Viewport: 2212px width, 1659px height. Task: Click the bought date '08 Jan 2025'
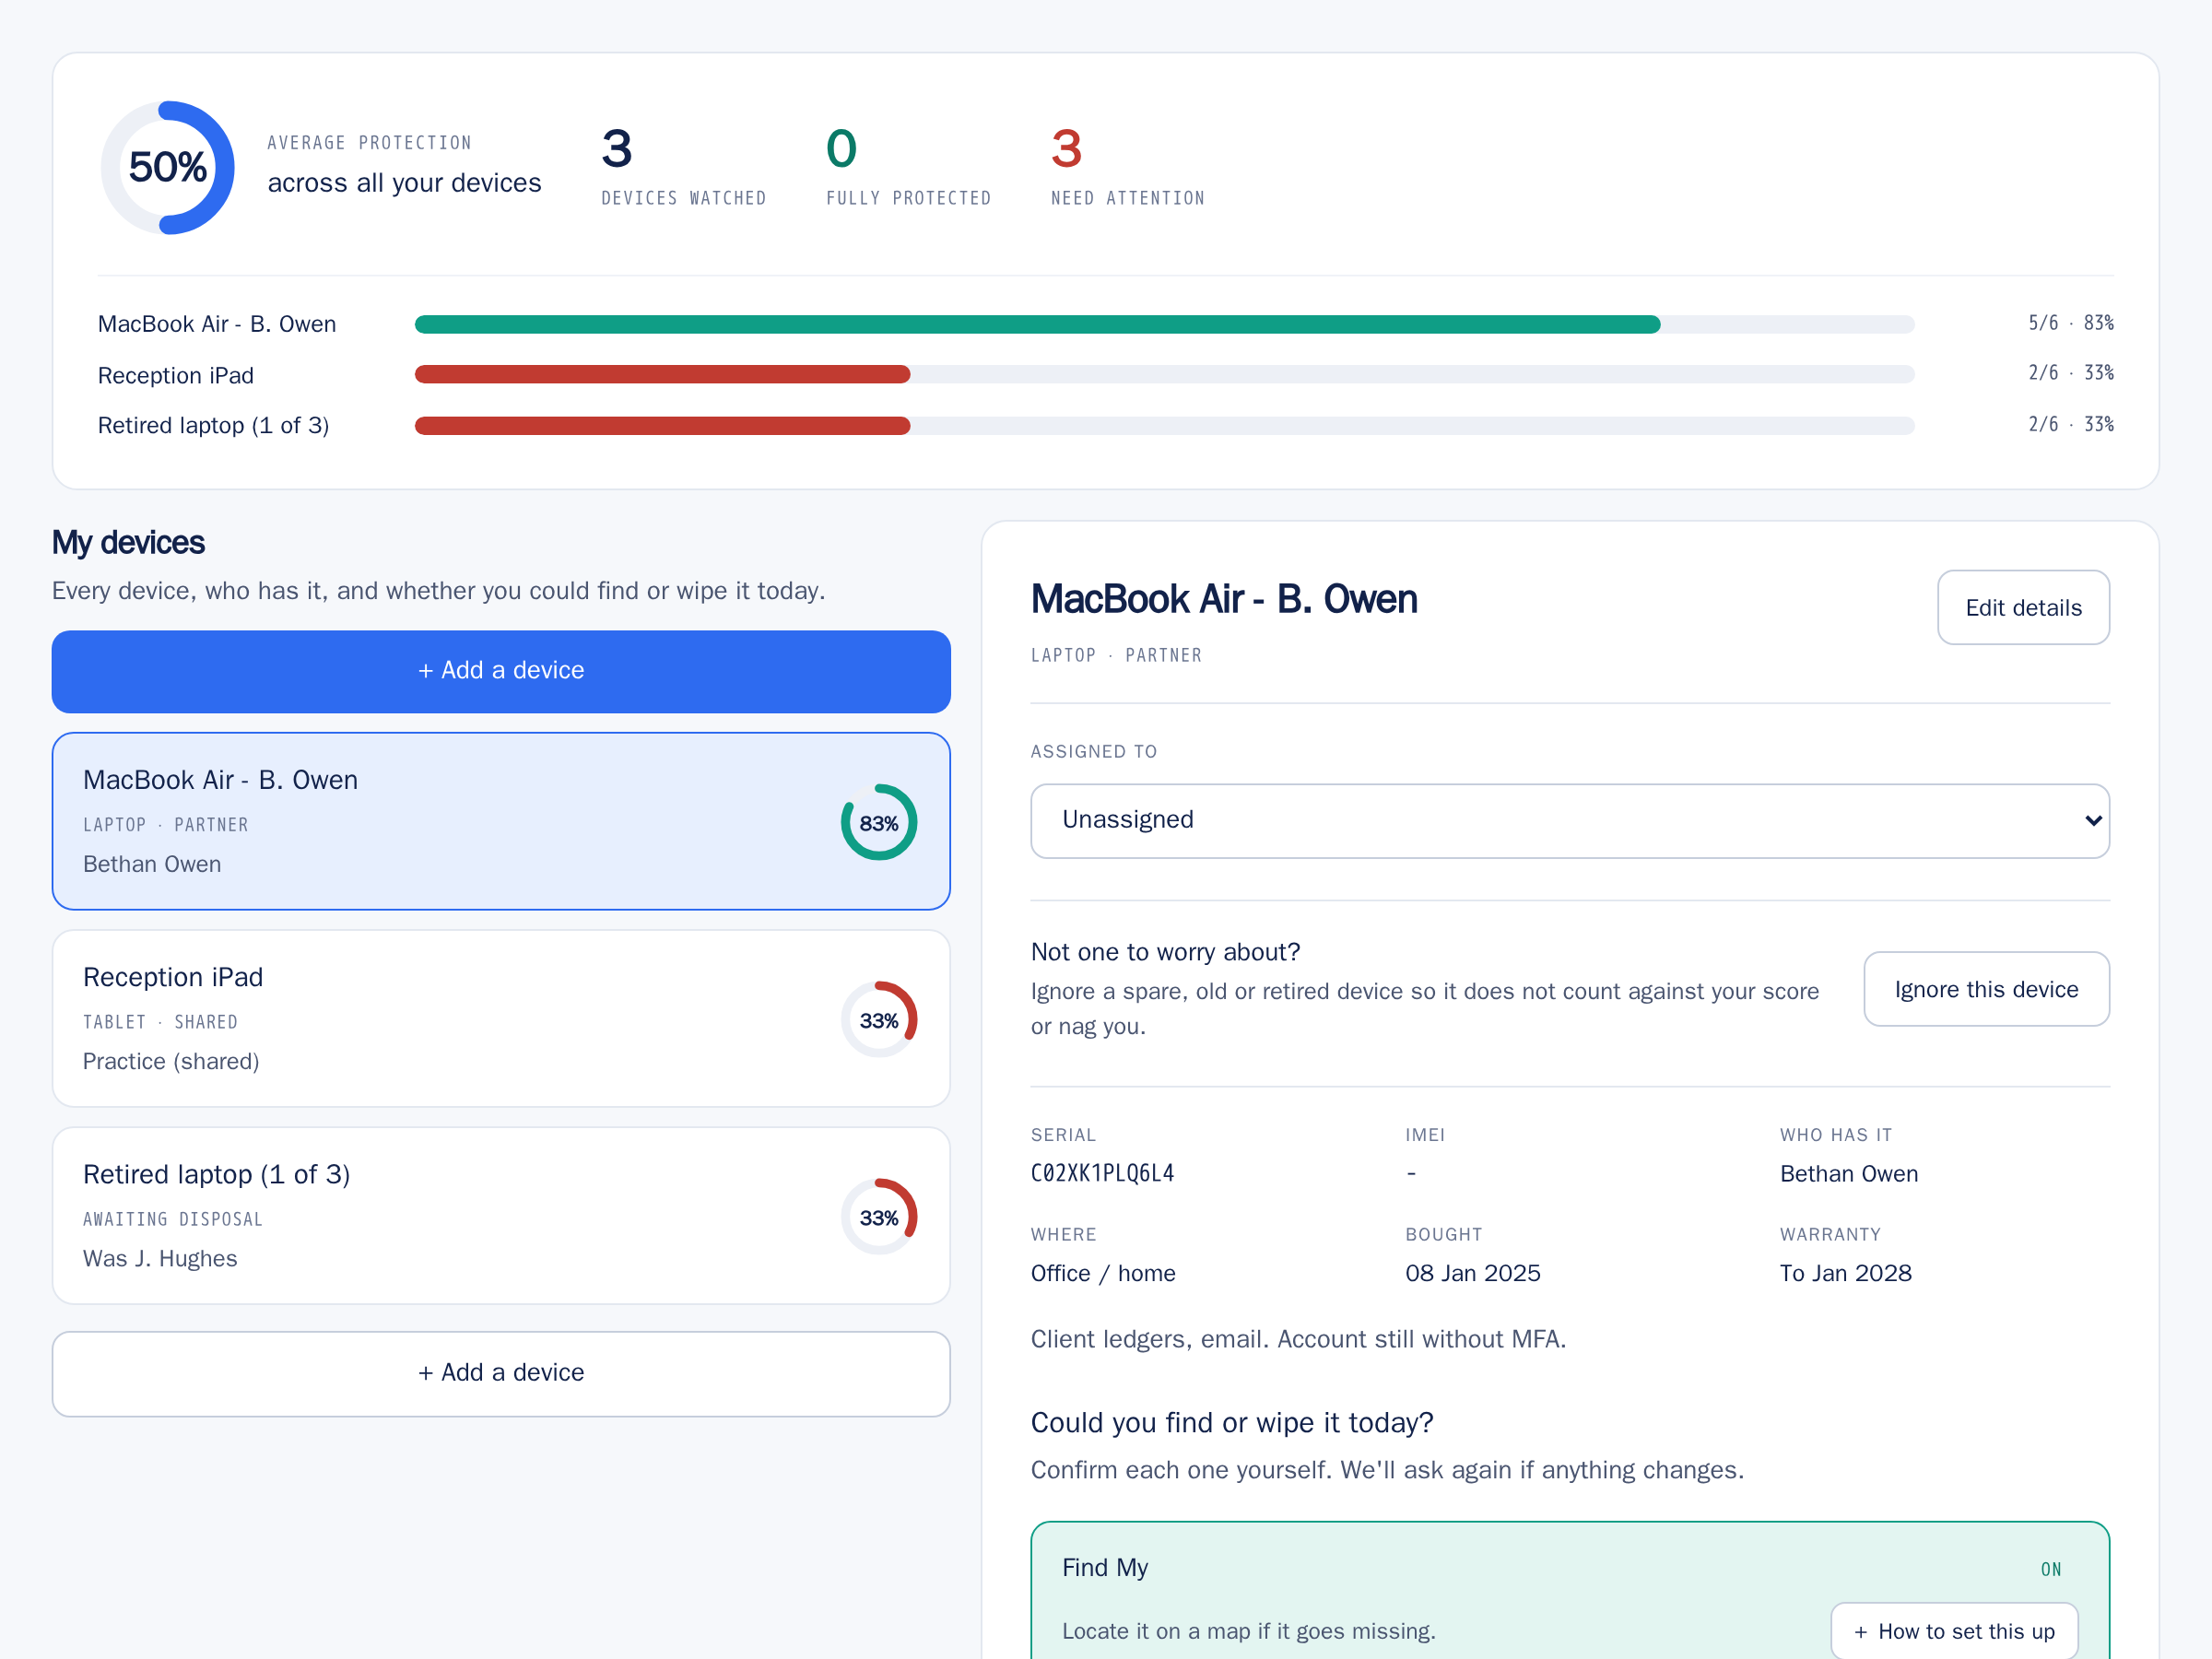[x=1472, y=1273]
